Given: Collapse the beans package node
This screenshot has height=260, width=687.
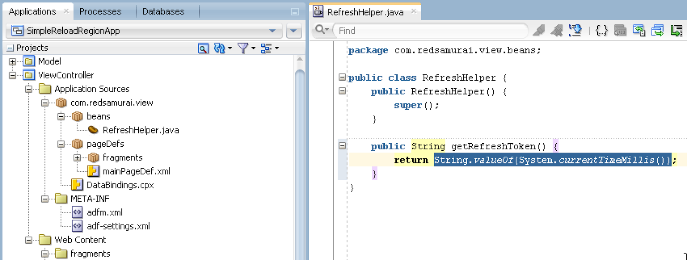Looking at the screenshot, I should [x=61, y=117].
